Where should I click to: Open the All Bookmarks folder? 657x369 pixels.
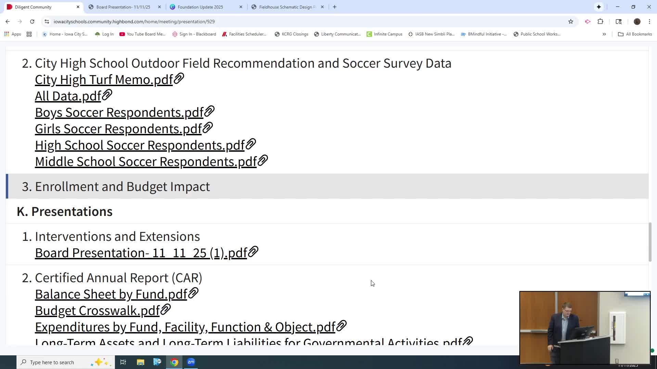[635, 34]
